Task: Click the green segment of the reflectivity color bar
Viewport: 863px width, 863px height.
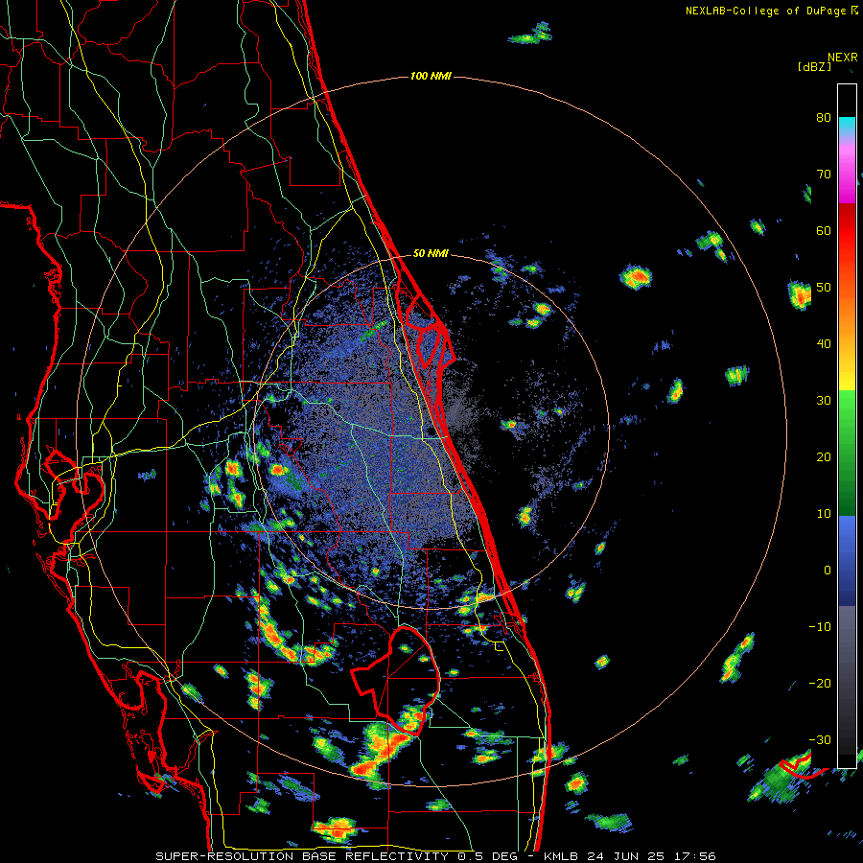Action: pyautogui.click(x=847, y=453)
